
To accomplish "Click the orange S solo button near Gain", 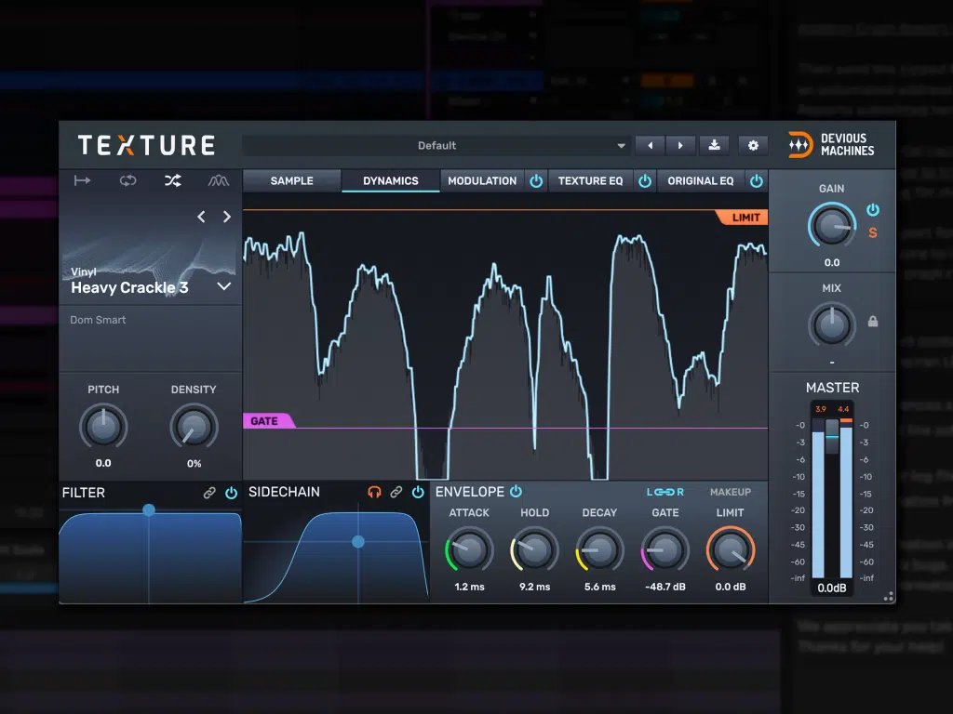I will pyautogui.click(x=873, y=232).
